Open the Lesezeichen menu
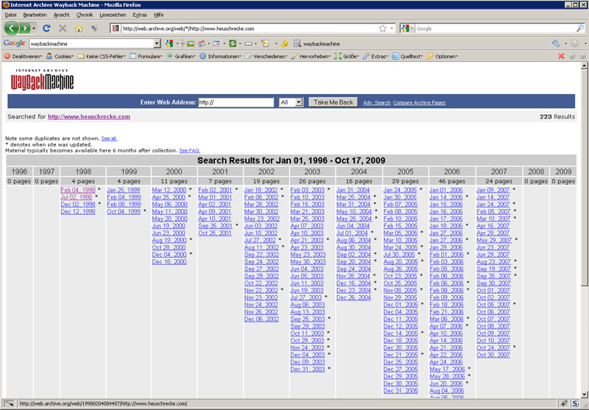The width and height of the screenshot is (589, 410). click(113, 15)
